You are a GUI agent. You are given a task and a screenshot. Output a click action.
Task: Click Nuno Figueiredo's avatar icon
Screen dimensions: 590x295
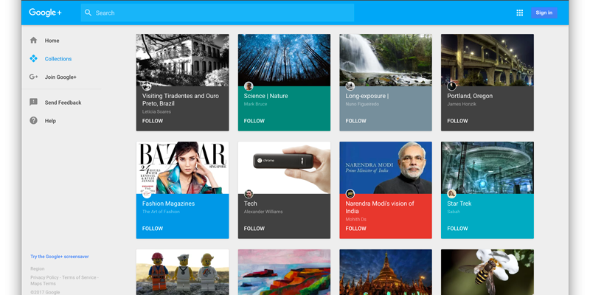(350, 86)
